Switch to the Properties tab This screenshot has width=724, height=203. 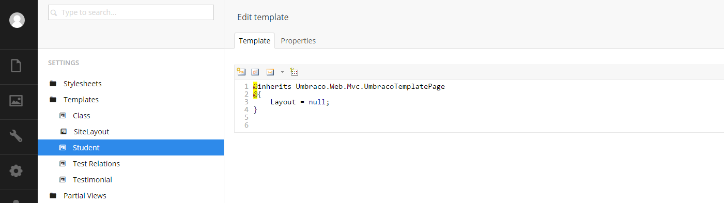point(298,40)
